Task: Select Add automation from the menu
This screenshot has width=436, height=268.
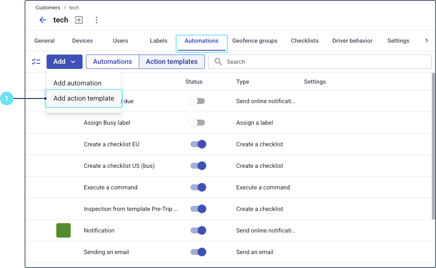Action: click(x=77, y=83)
